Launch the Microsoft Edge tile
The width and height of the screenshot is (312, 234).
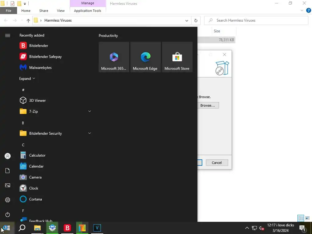145,57
